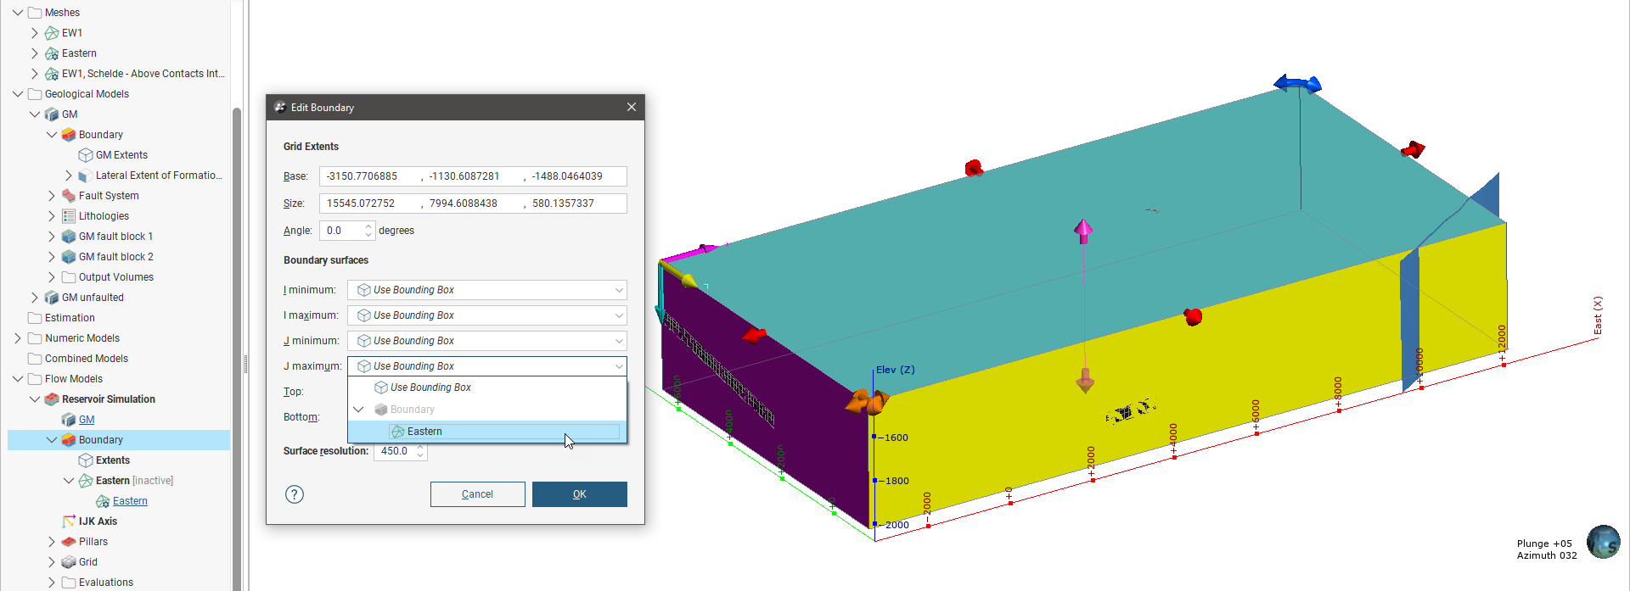The image size is (1630, 591).
Task: Increase the Angle spinner value
Action: coord(368,226)
